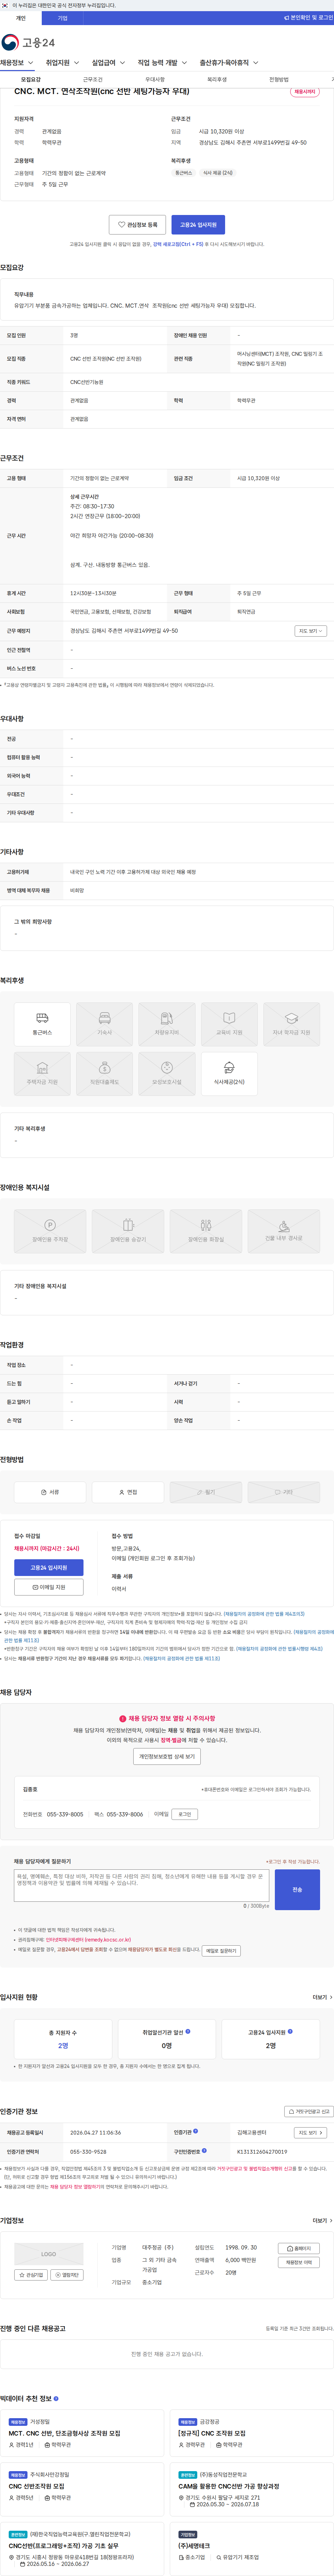The image size is (334, 2576).
Task: Click the 주택자금 지원 welfare icon
Action: 42,1074
